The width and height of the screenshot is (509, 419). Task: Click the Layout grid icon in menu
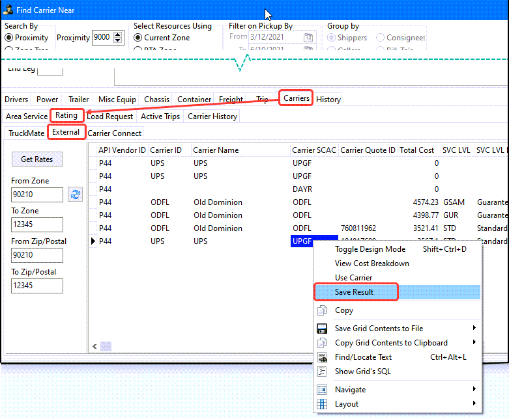(322, 404)
